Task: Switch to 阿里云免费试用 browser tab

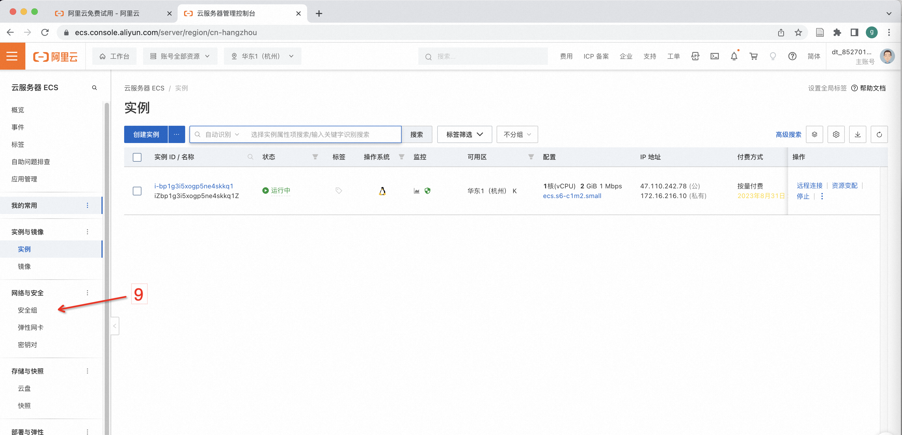Action: (103, 13)
